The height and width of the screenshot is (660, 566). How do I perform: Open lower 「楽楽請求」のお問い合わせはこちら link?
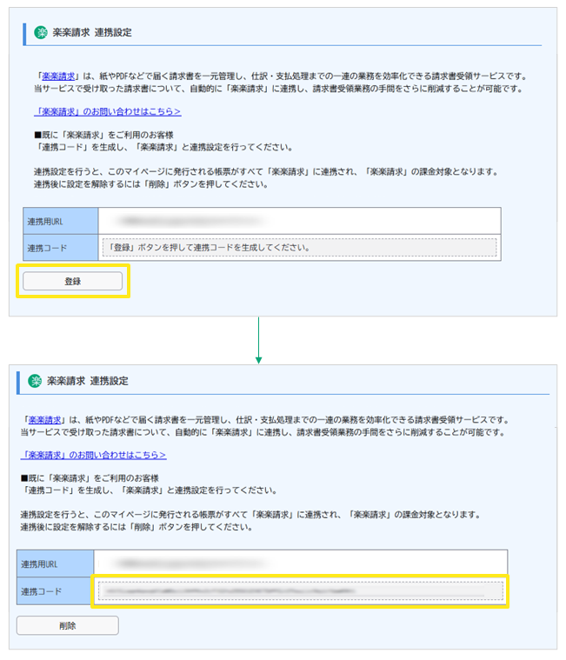pos(93,455)
